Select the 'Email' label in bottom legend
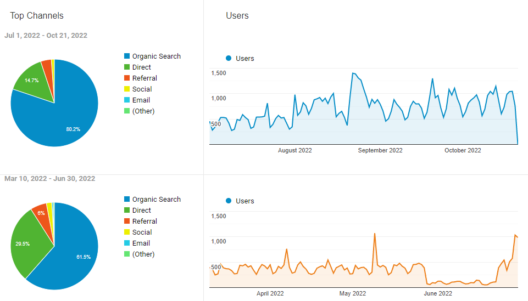The image size is (528, 301). point(141,243)
